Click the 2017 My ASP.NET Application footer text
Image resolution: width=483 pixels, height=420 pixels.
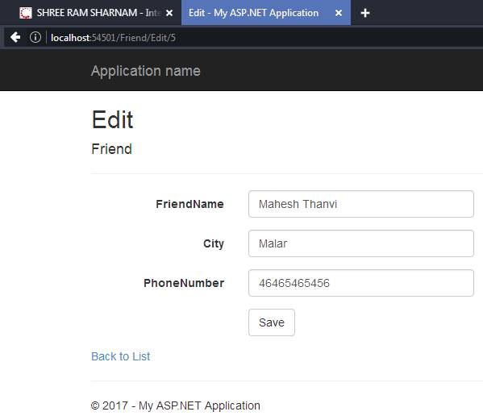coord(176,405)
